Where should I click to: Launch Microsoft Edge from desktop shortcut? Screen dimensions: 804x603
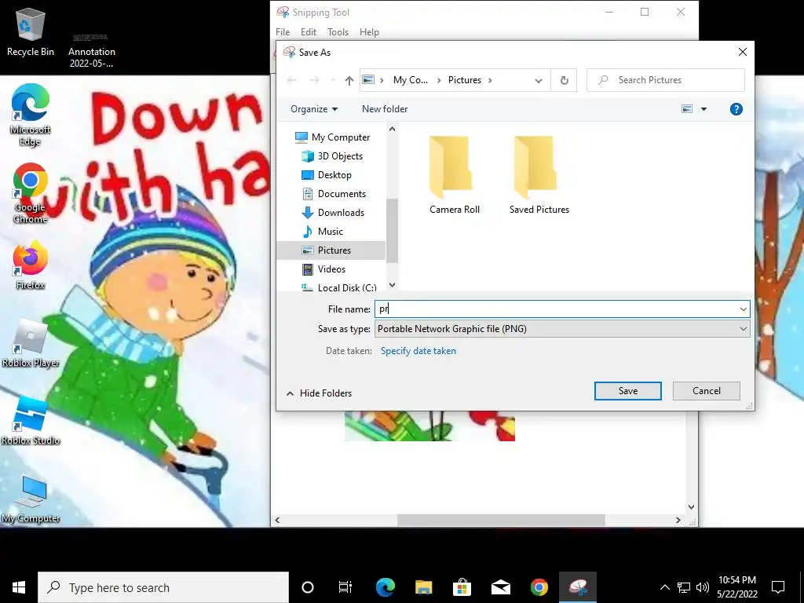point(31,115)
